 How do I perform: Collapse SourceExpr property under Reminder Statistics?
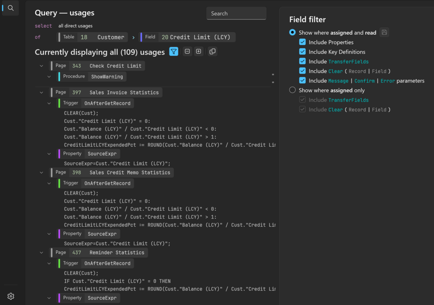[x=49, y=298]
